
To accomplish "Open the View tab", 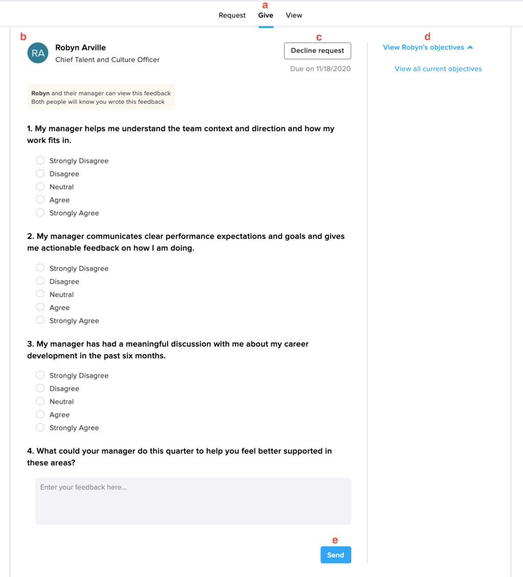I will 294,15.
